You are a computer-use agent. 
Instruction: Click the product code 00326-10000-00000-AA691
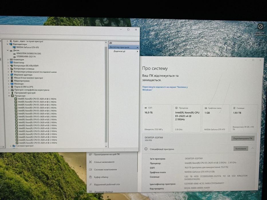click(197, 188)
